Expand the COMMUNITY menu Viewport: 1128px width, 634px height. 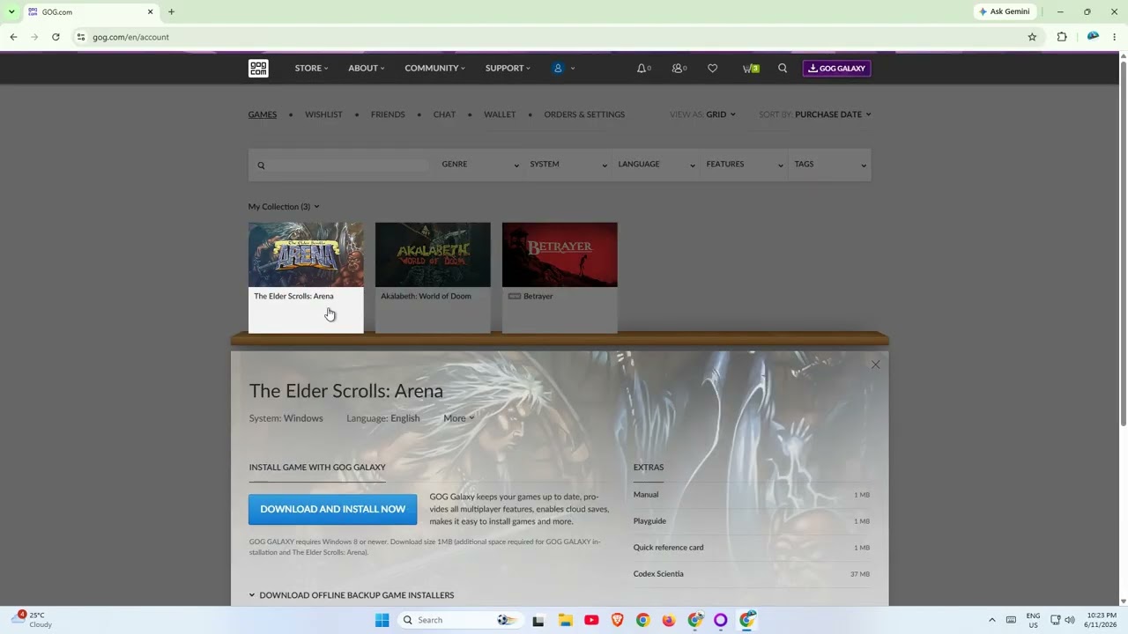click(x=434, y=68)
